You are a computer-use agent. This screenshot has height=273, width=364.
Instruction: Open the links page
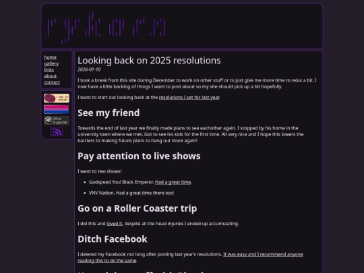click(x=49, y=70)
